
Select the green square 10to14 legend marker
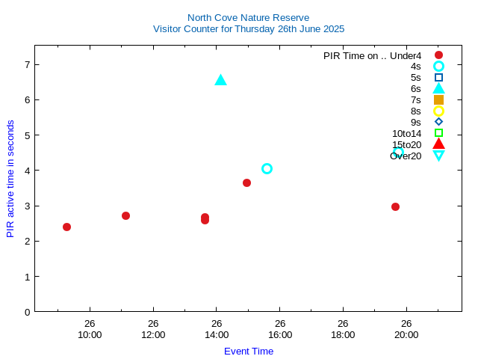click(438, 133)
